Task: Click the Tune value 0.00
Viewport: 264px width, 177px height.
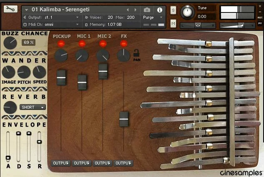Action: tap(202, 17)
